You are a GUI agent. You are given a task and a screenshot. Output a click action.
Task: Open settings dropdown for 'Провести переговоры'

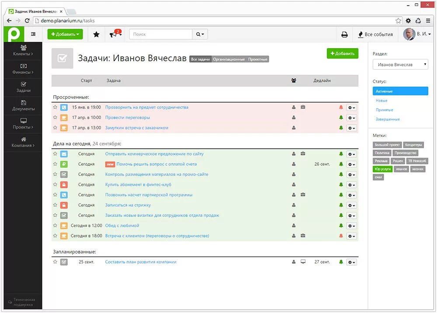[x=351, y=118]
